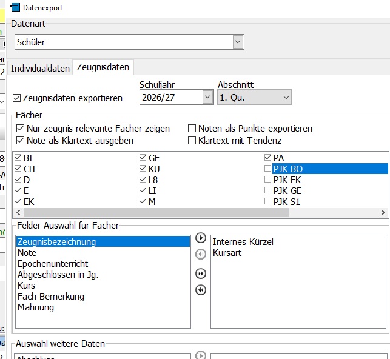Uncheck subject M
This screenshot has height=359, width=390.
point(143,201)
